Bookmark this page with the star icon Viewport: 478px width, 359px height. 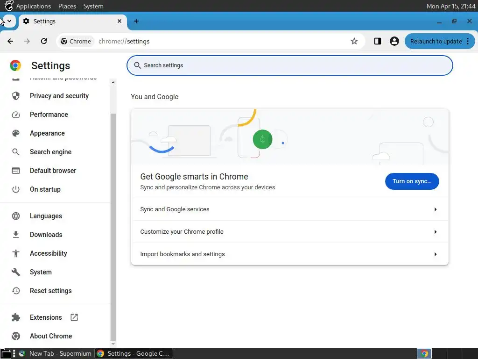point(354,41)
